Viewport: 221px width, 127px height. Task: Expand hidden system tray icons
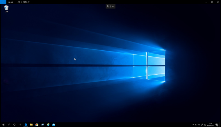(193, 125)
